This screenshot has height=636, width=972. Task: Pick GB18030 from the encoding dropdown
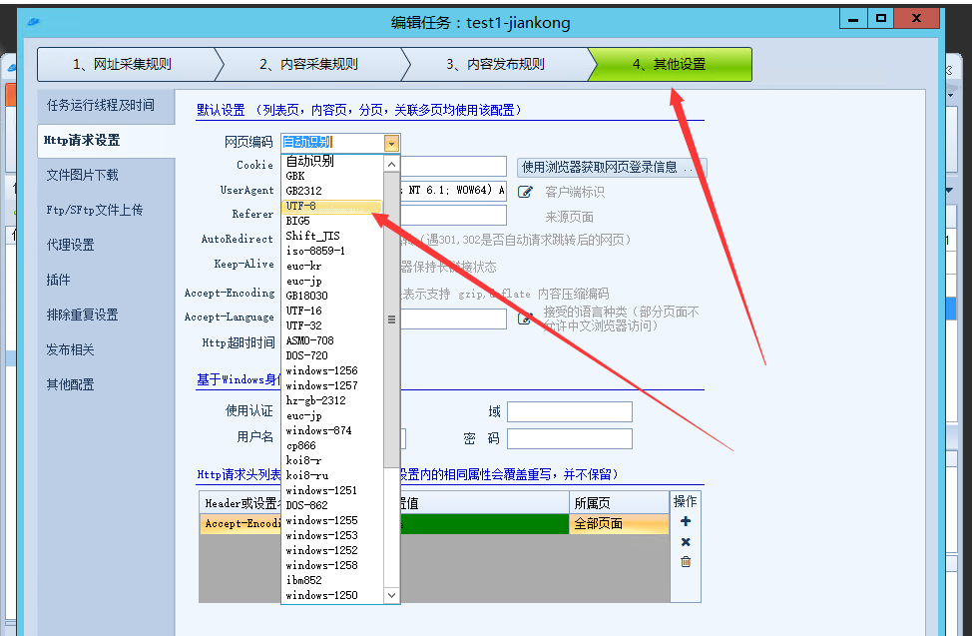[331, 296]
